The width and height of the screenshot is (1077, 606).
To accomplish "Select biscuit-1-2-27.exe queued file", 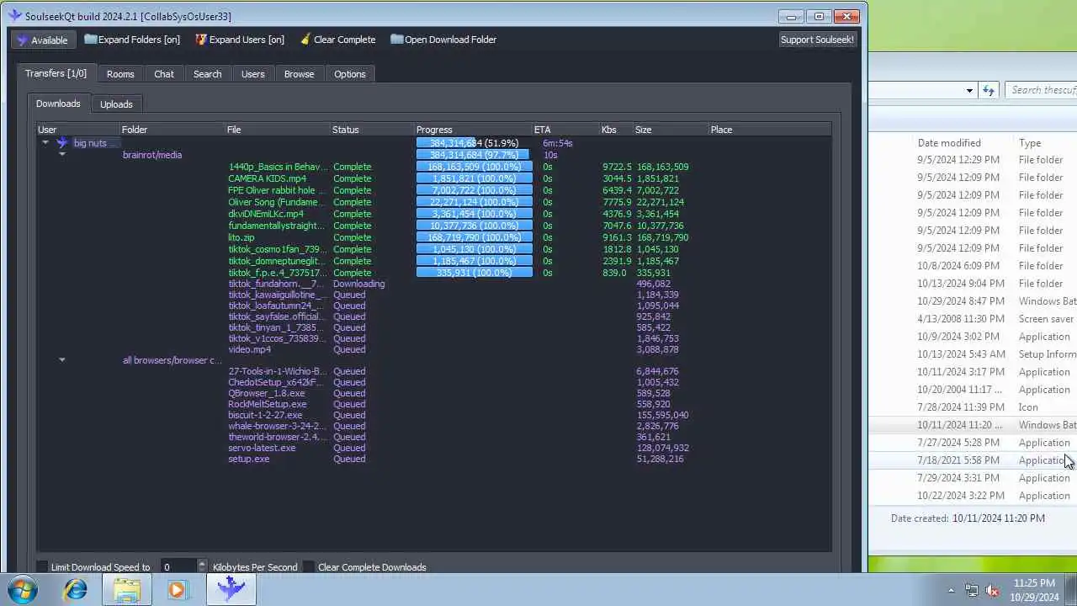I will [x=265, y=415].
